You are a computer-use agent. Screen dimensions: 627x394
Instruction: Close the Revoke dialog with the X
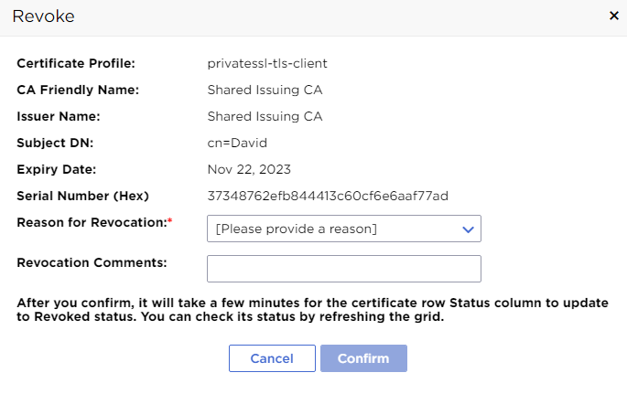tap(612, 16)
